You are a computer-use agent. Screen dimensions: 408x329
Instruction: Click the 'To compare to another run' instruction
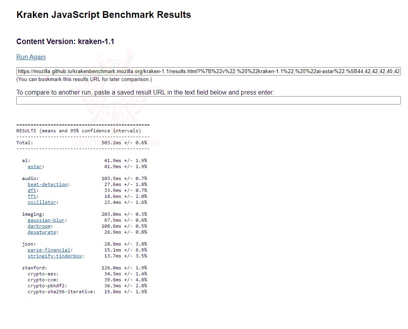[x=145, y=93]
